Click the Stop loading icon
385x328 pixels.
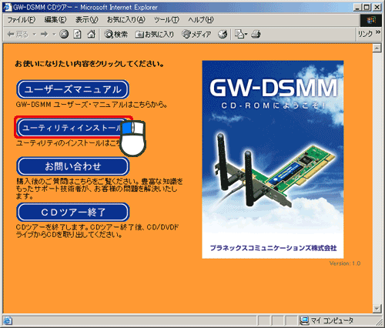click(x=64, y=34)
